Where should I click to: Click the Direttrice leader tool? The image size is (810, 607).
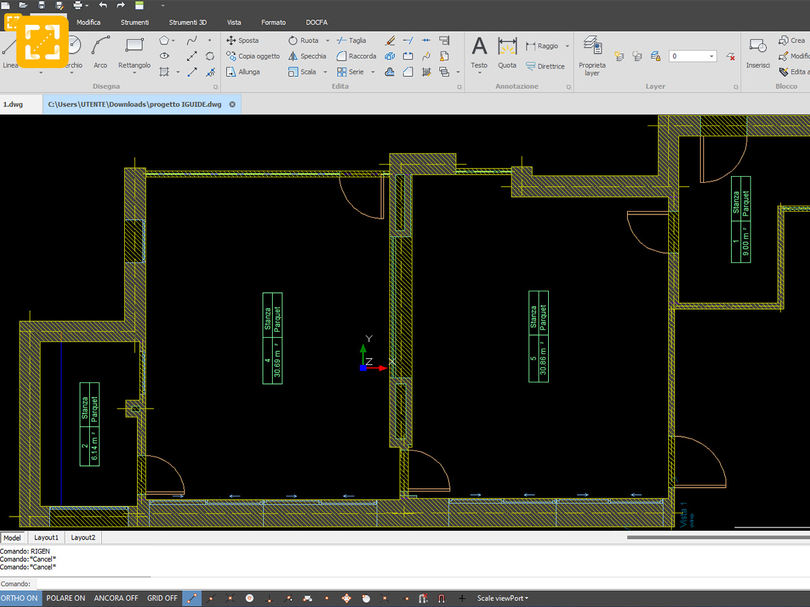pos(545,66)
